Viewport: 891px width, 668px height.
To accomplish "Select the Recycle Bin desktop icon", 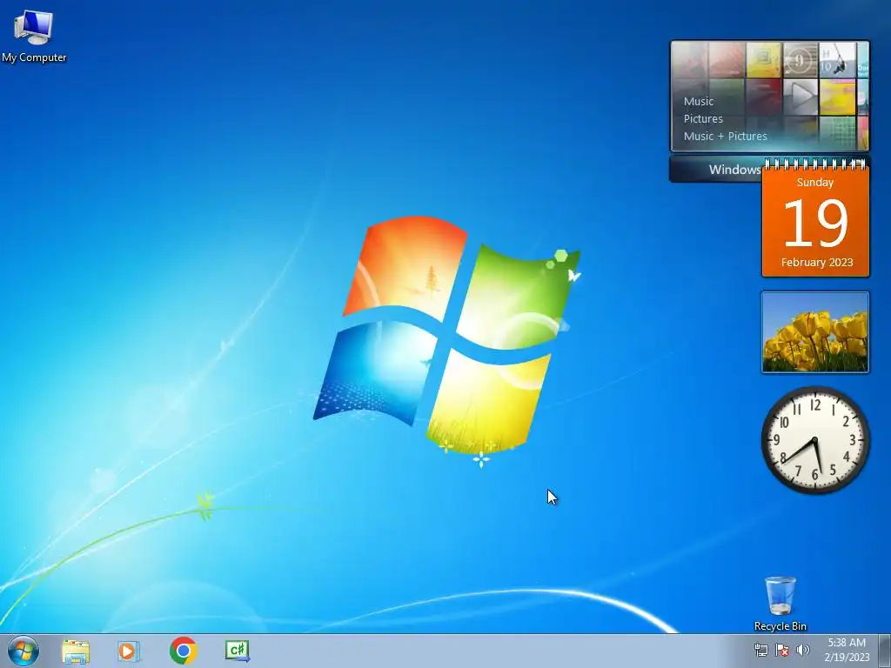I will click(x=780, y=604).
